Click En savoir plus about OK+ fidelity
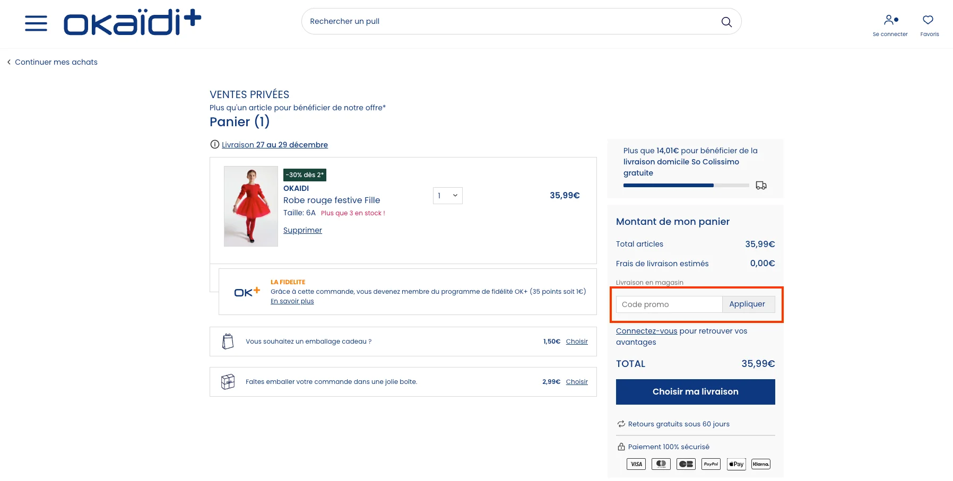 click(x=292, y=301)
